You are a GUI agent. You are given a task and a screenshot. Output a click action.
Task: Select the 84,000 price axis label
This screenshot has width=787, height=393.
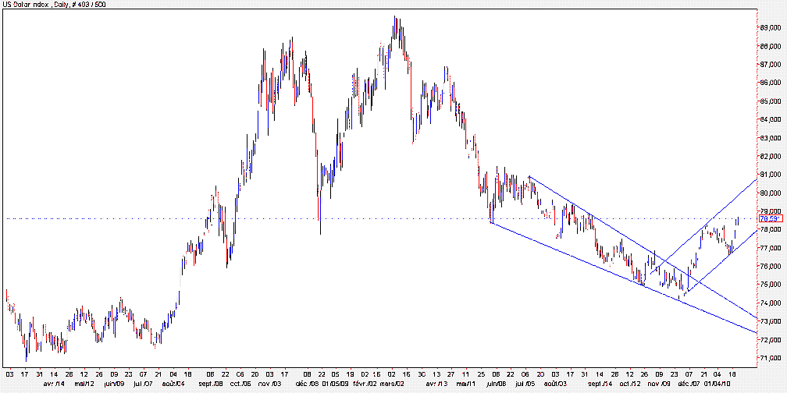click(771, 120)
